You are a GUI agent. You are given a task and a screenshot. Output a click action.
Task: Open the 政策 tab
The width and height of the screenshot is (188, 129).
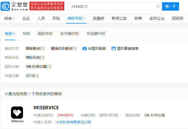click(138, 18)
